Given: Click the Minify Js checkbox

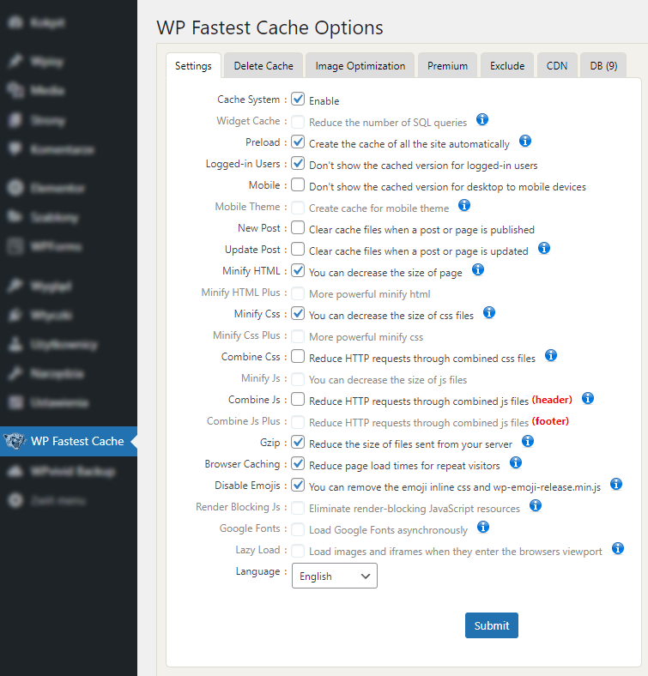Looking at the screenshot, I should [x=298, y=379].
